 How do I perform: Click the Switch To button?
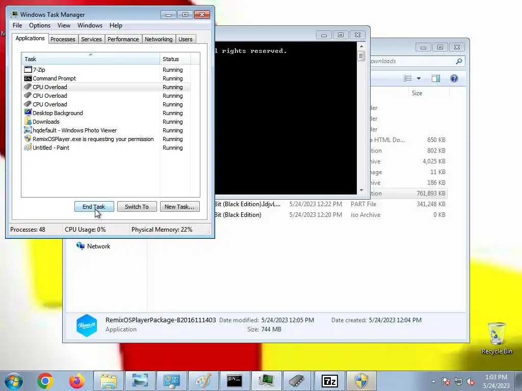[x=137, y=207]
